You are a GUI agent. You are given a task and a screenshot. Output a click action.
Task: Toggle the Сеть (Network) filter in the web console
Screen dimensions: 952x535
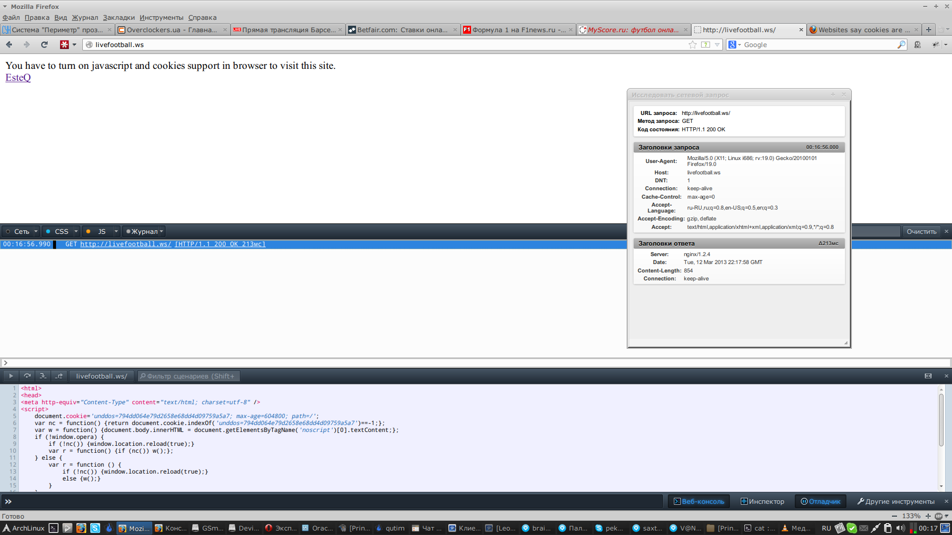click(x=17, y=231)
